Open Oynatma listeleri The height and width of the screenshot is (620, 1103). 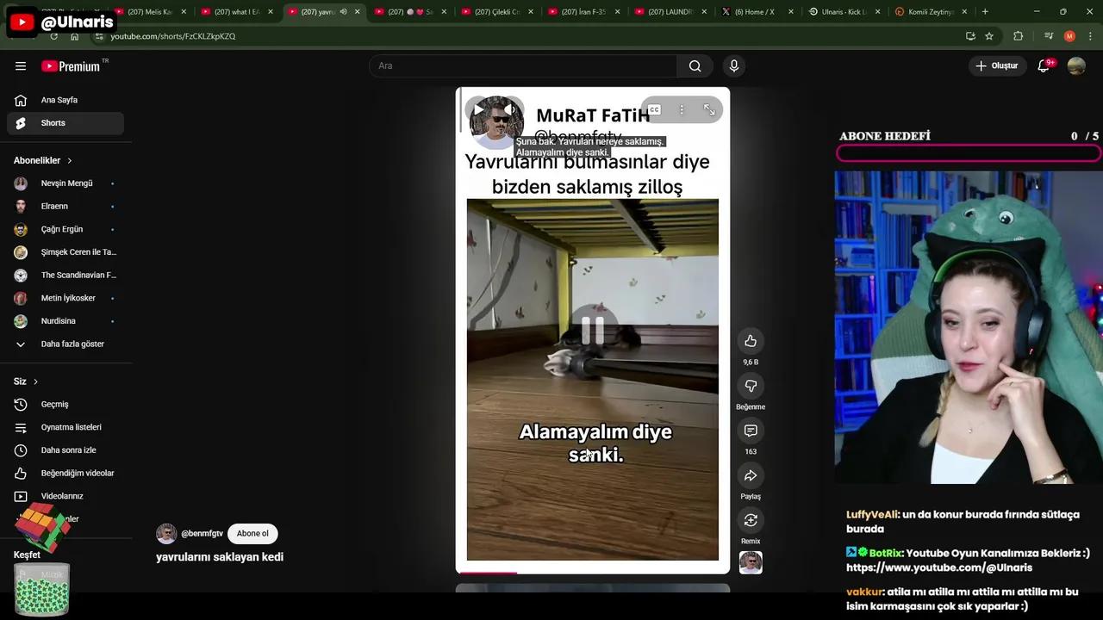65,427
